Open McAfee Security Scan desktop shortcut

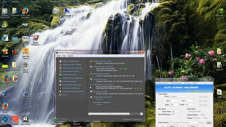pos(36,40)
